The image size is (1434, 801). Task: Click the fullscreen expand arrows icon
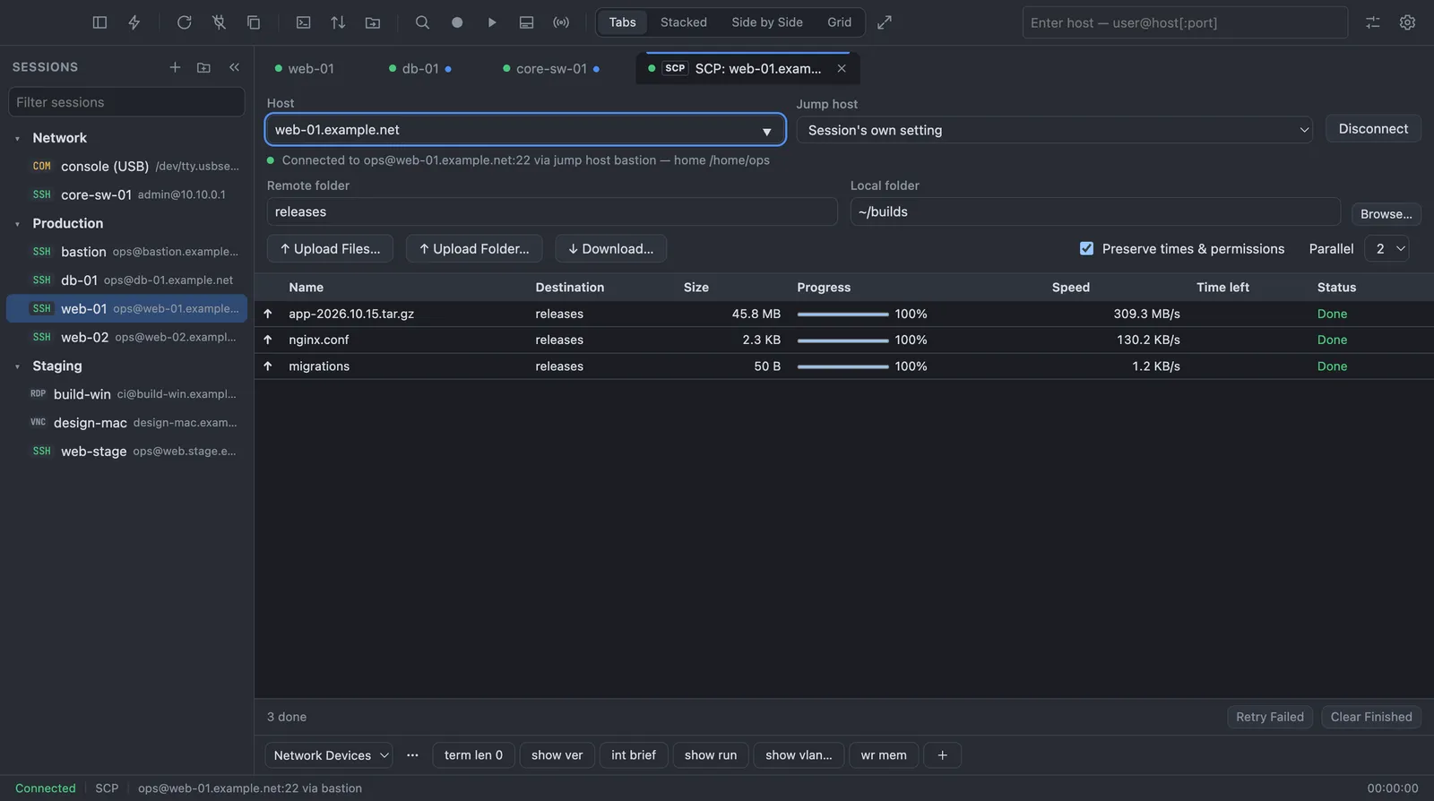(x=885, y=22)
